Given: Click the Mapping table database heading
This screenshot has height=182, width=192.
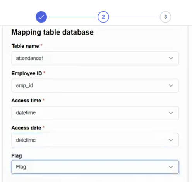Looking at the screenshot, I should [52, 32].
